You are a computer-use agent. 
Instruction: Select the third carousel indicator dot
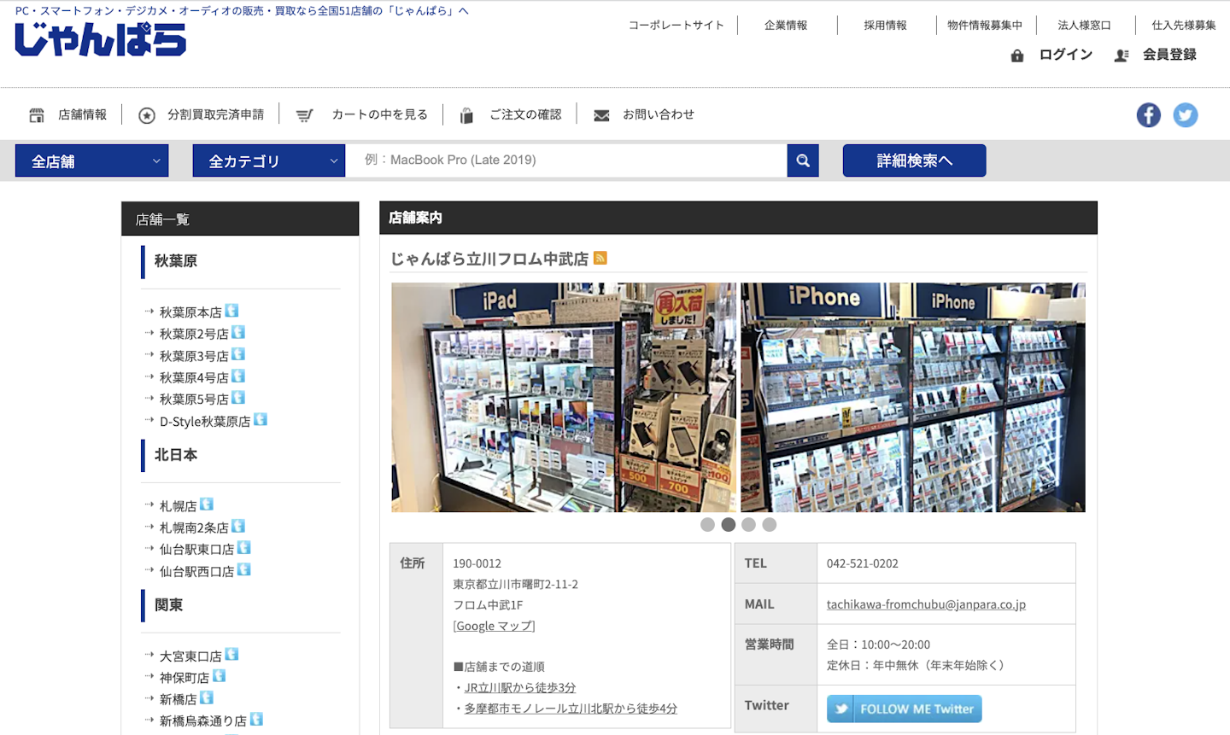749,524
